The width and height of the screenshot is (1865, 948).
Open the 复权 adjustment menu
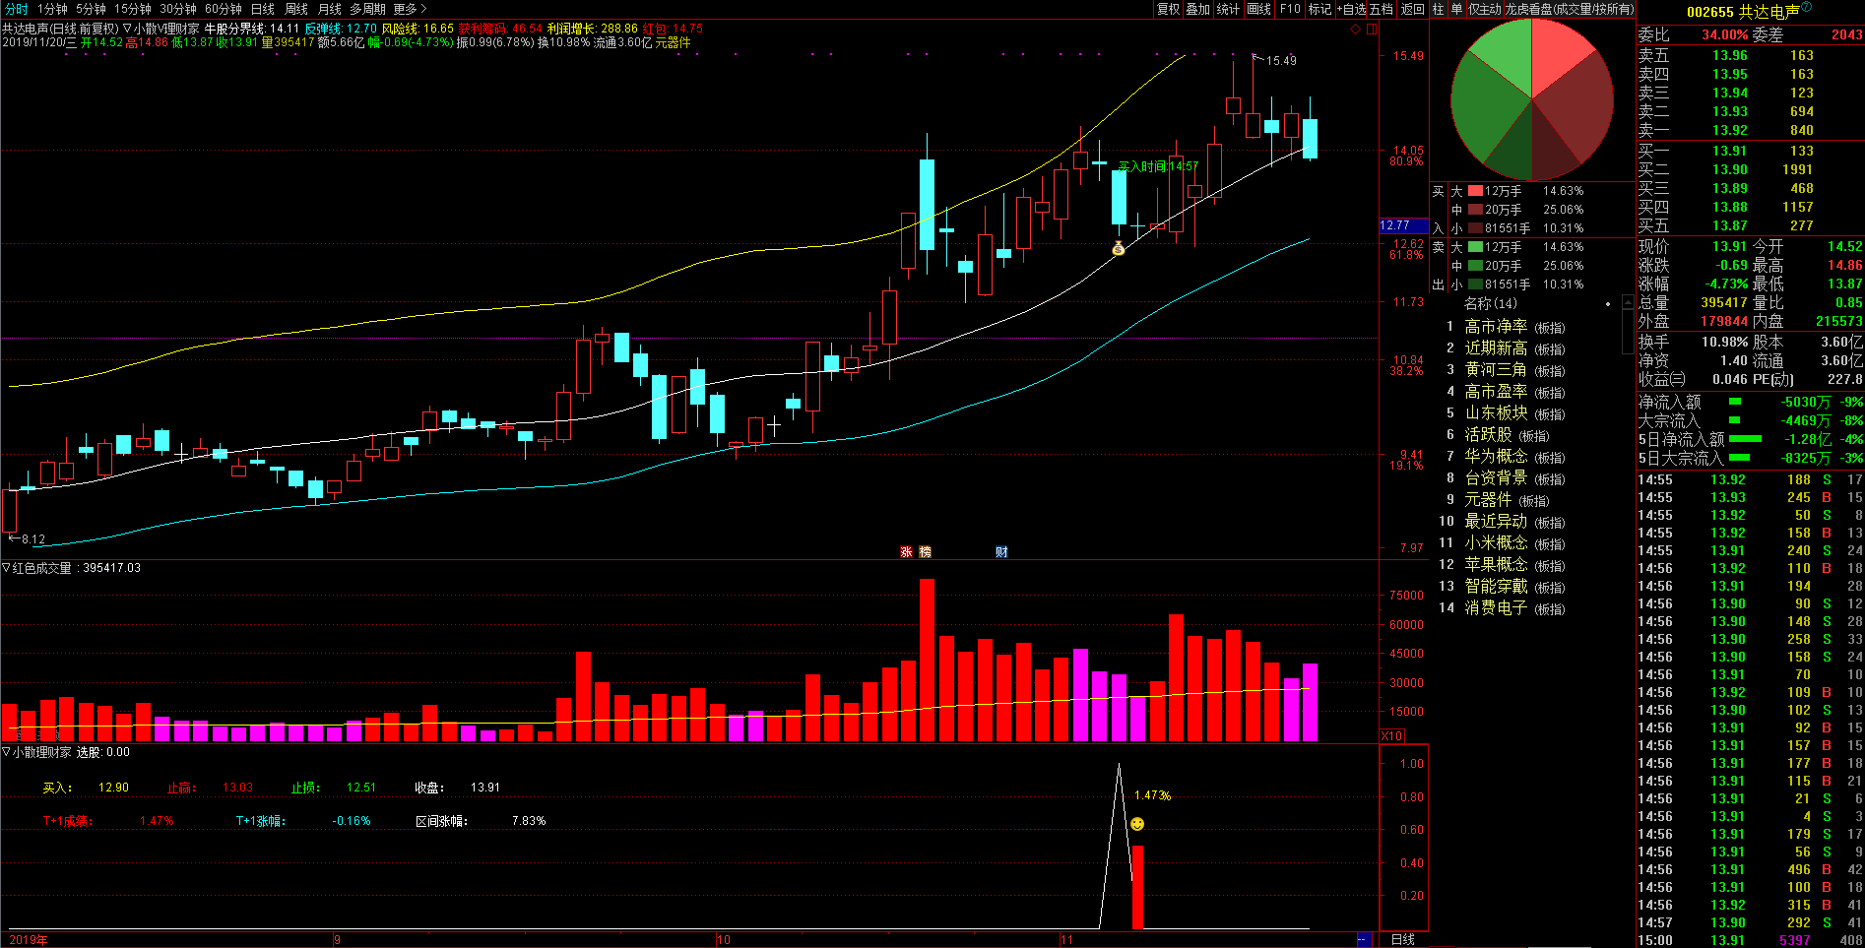[x=1168, y=9]
